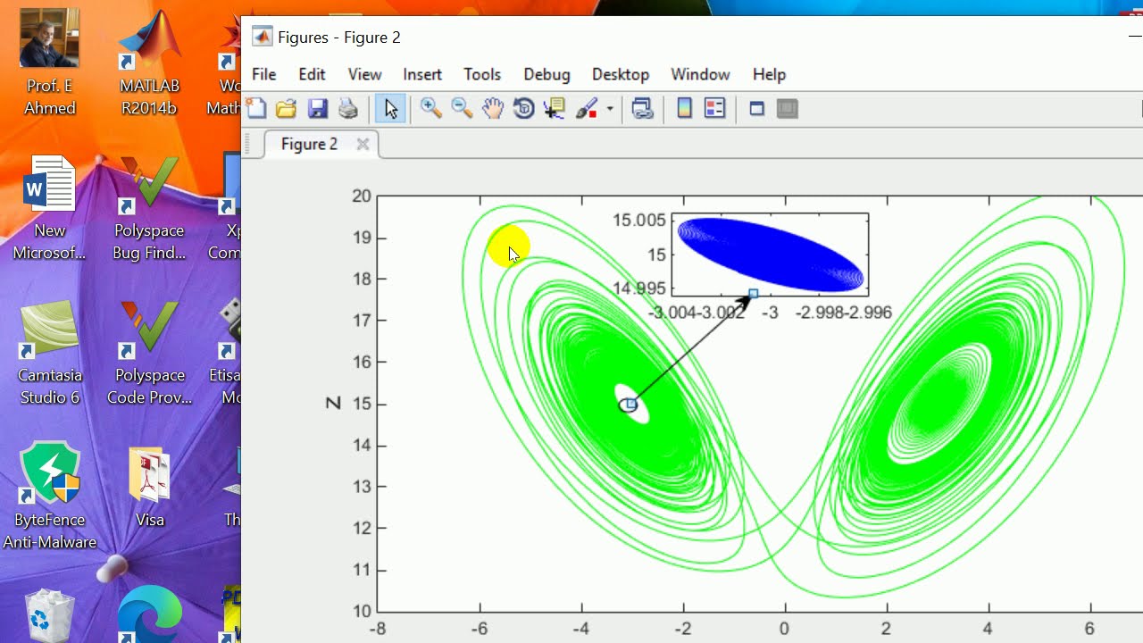The width and height of the screenshot is (1143, 643).
Task: Click the x-axis tick label 6
Action: point(1089,630)
